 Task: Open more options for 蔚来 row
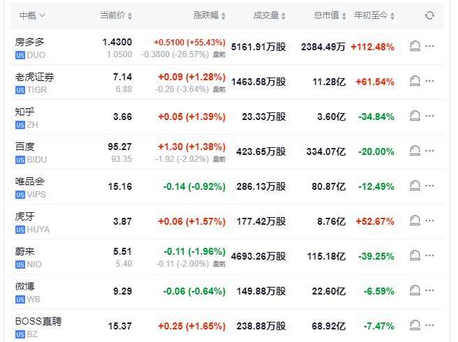pos(429,255)
